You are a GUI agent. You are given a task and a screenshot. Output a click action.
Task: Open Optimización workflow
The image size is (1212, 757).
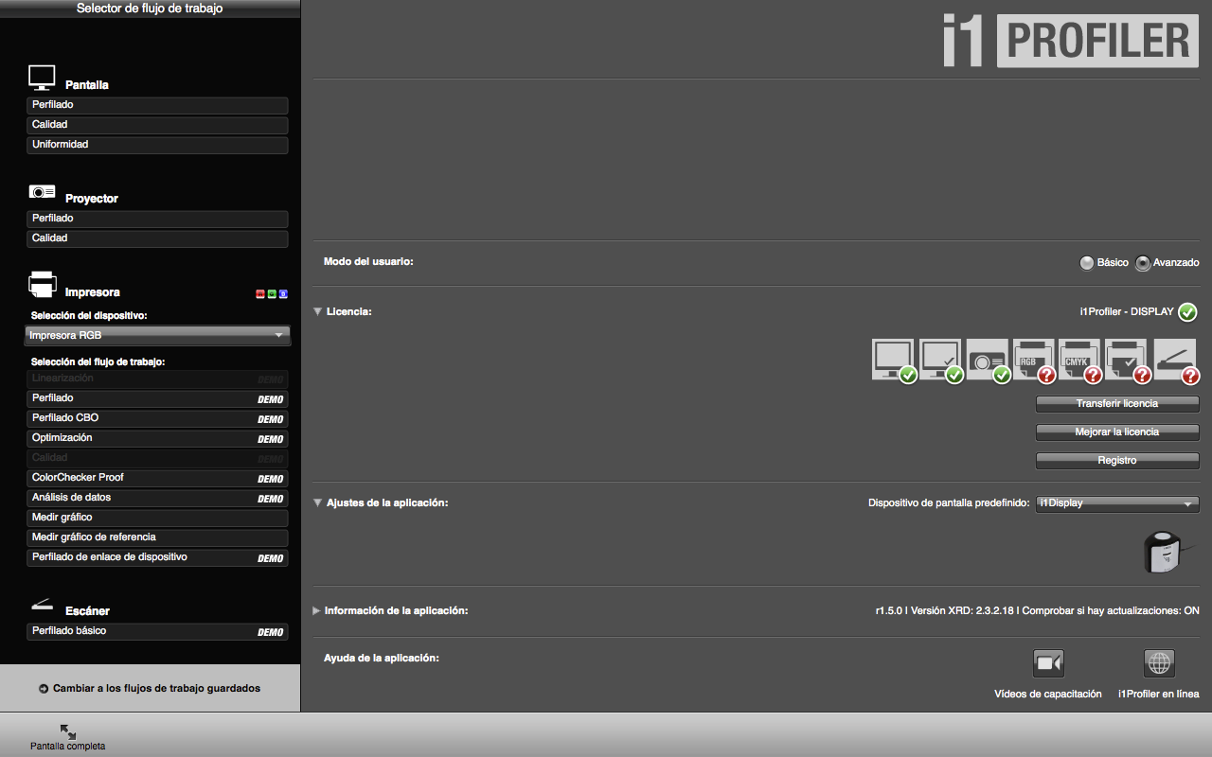pyautogui.click(x=157, y=438)
